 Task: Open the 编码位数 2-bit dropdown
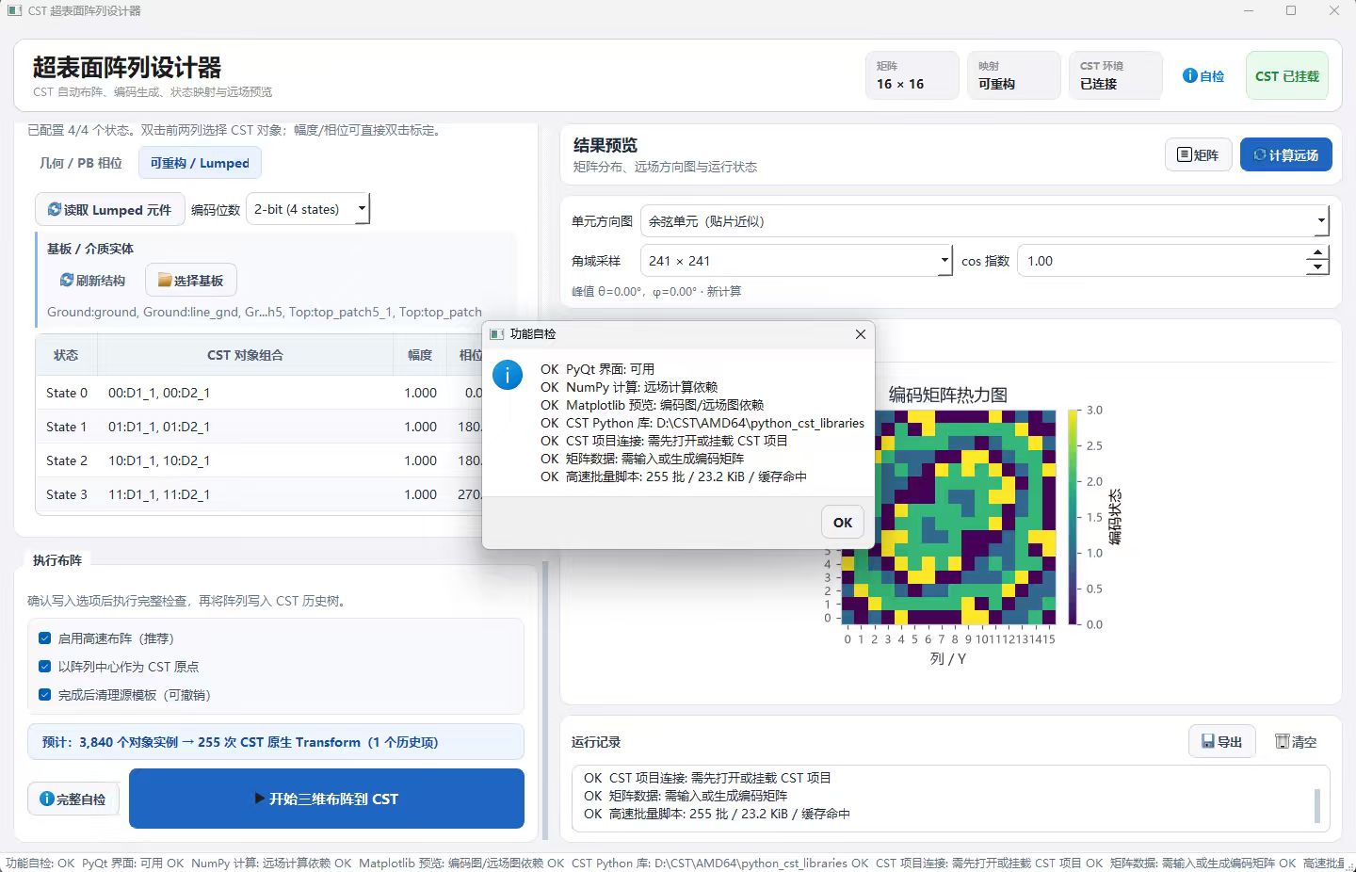click(x=308, y=209)
